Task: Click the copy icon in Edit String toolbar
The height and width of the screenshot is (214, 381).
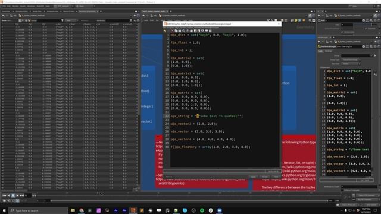Action: click(176, 31)
